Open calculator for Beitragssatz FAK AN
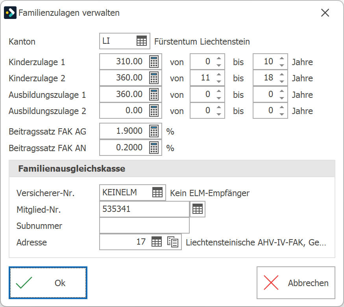 pos(154,148)
